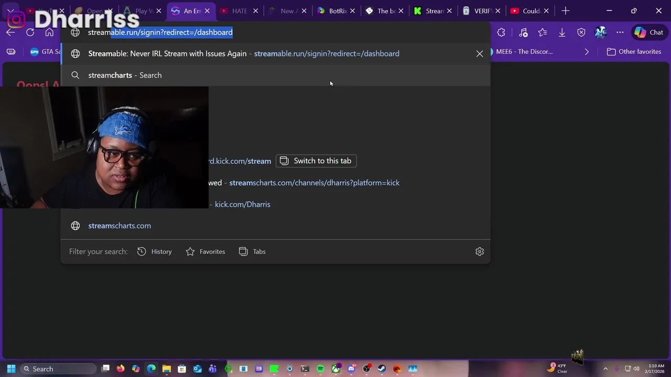671x377 pixels.
Task: Open Favorites star list icon
Action: tap(543, 32)
